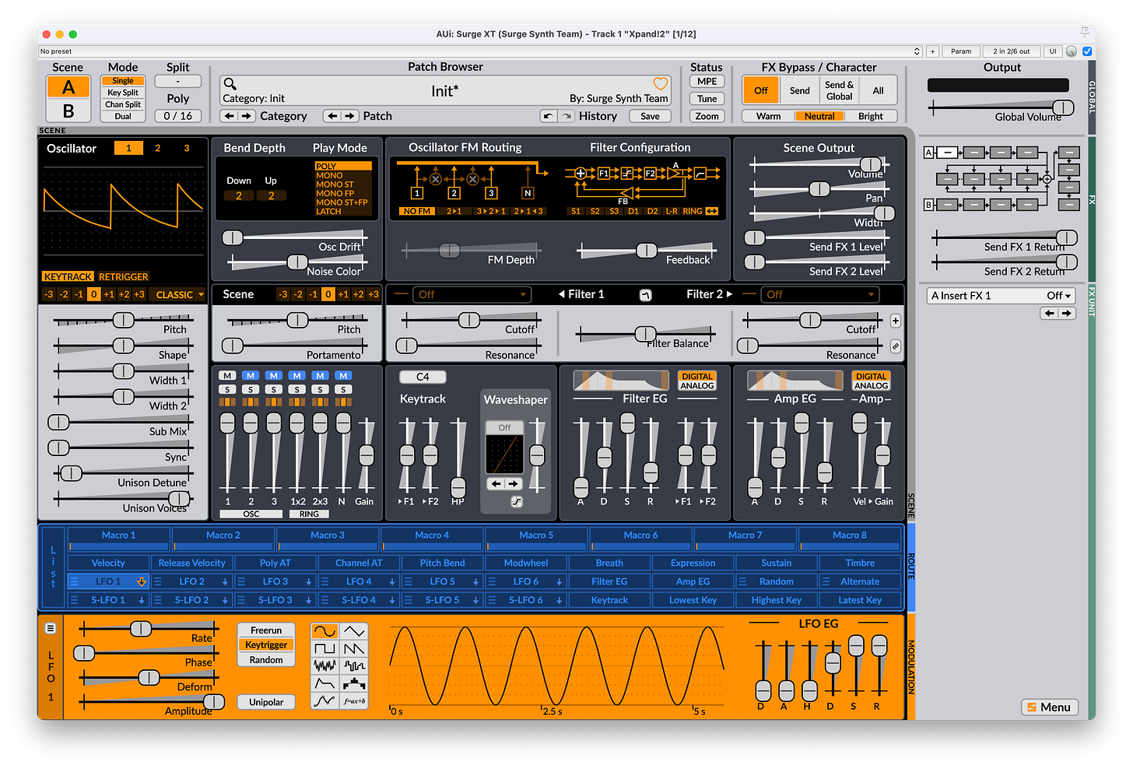The image size is (1133, 769).
Task: Select the sine LFO waveform
Action: [324, 631]
